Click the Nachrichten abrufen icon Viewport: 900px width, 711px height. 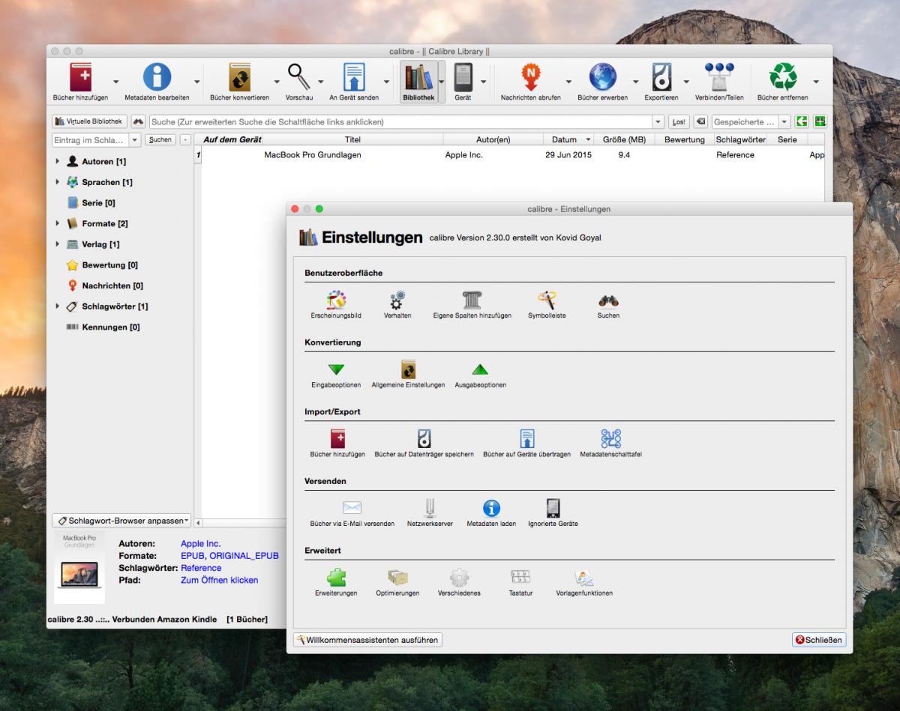click(531, 77)
